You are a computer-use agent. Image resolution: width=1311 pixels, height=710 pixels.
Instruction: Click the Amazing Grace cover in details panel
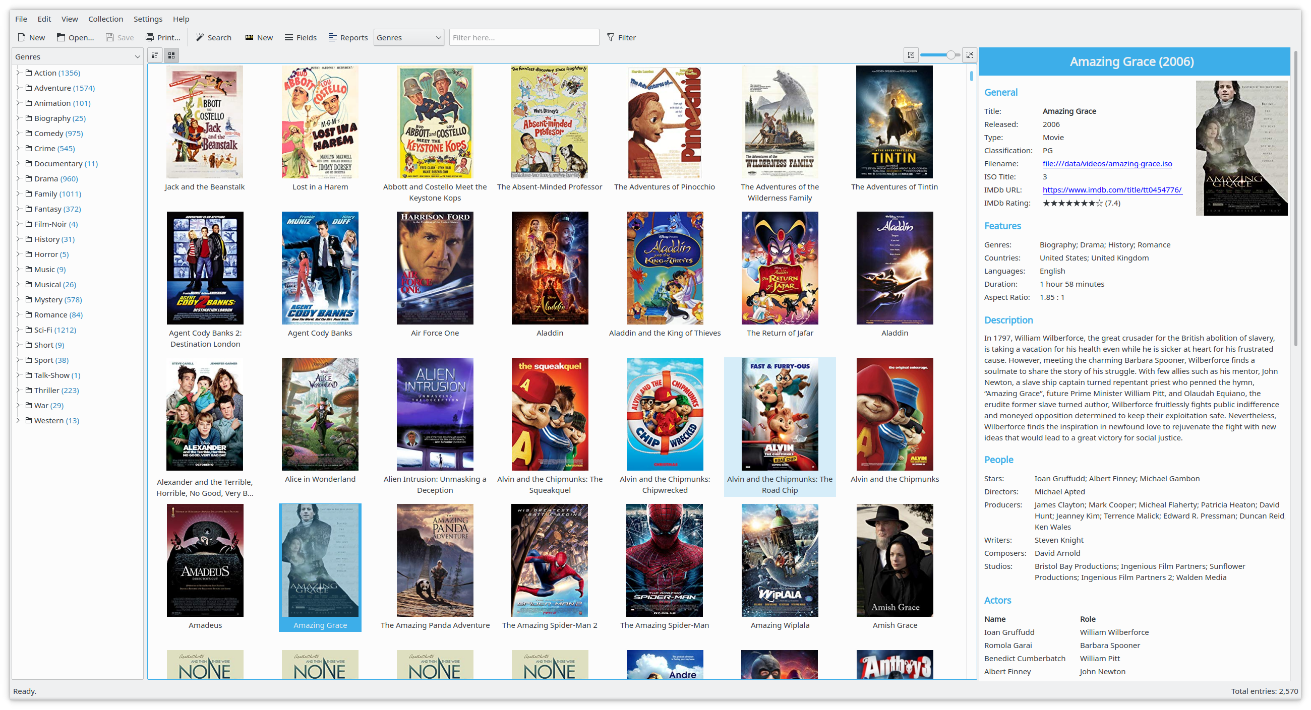coord(1241,148)
